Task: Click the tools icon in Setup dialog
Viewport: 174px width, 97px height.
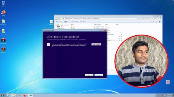Action: (x=48, y=45)
